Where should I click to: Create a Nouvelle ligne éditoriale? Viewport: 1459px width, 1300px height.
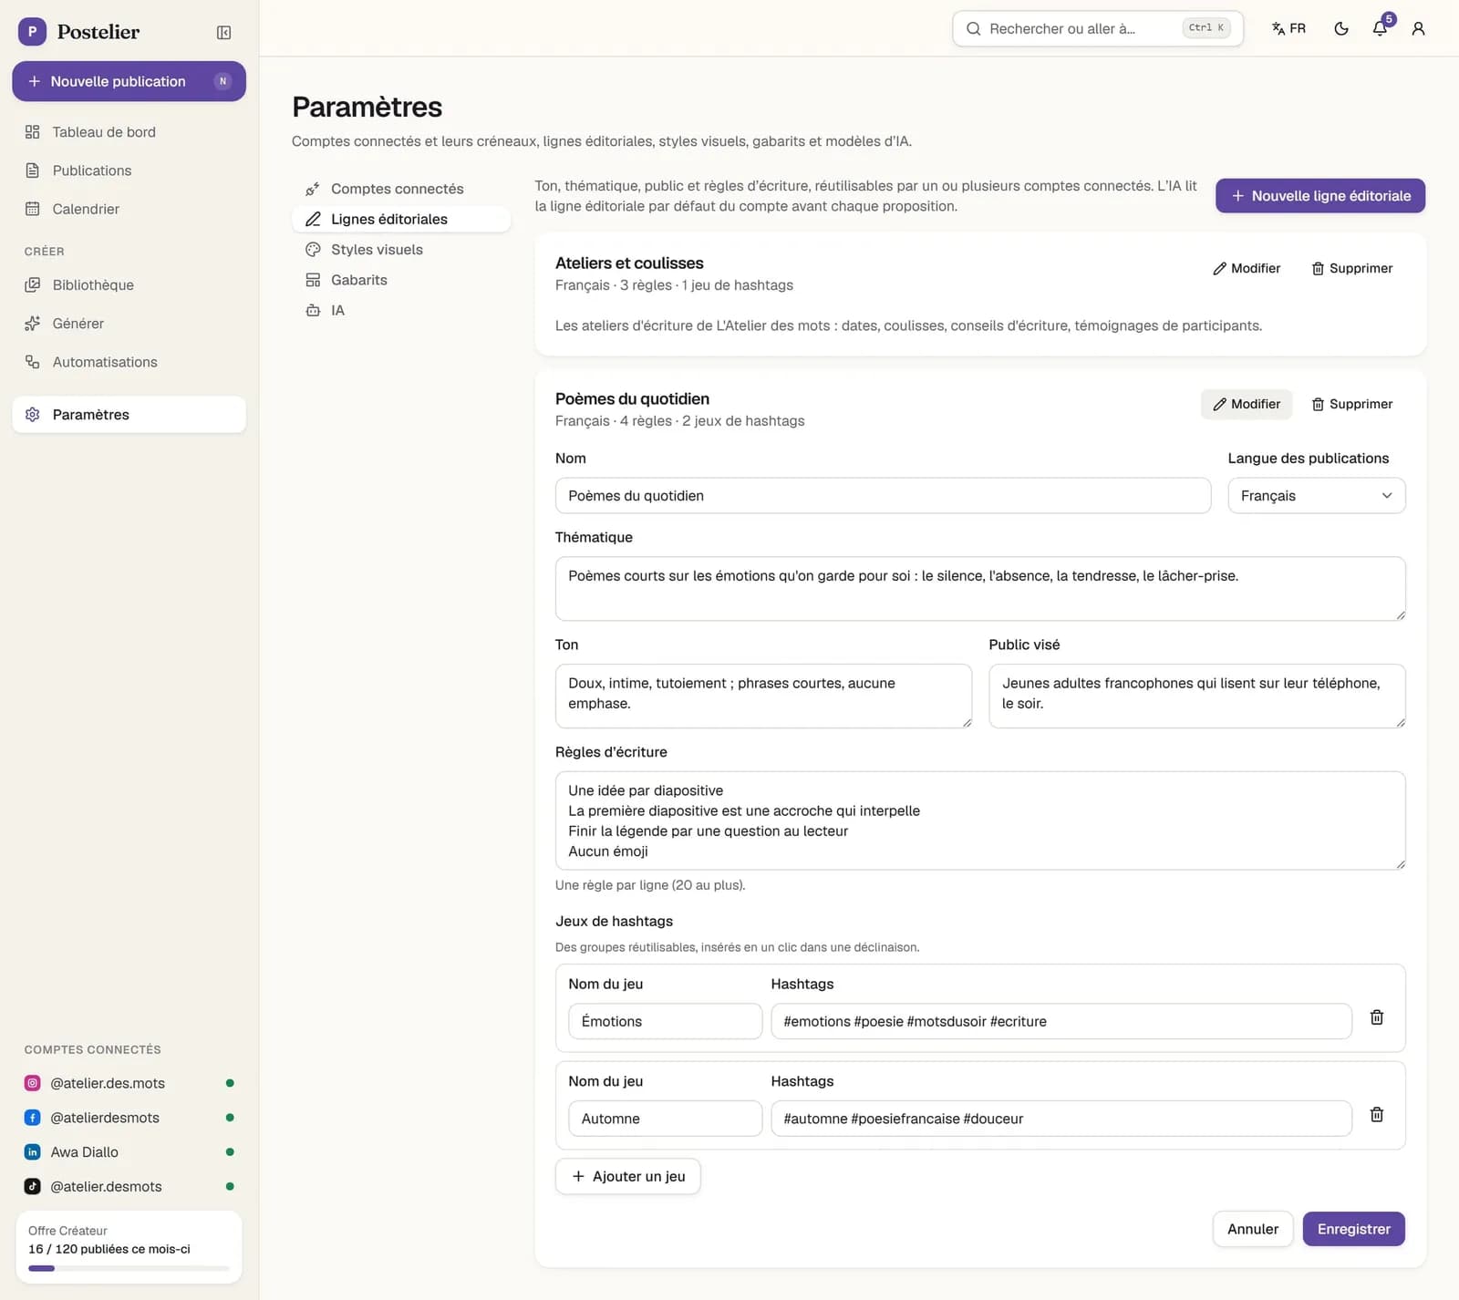point(1319,196)
